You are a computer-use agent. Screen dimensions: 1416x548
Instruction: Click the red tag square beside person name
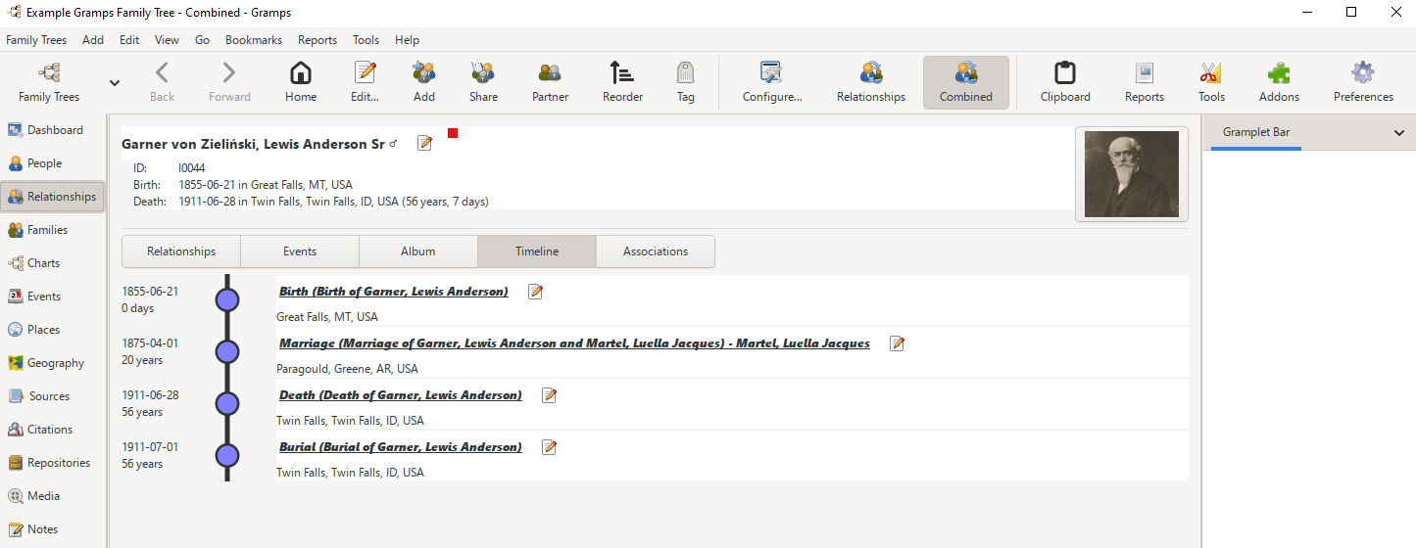pos(453,133)
